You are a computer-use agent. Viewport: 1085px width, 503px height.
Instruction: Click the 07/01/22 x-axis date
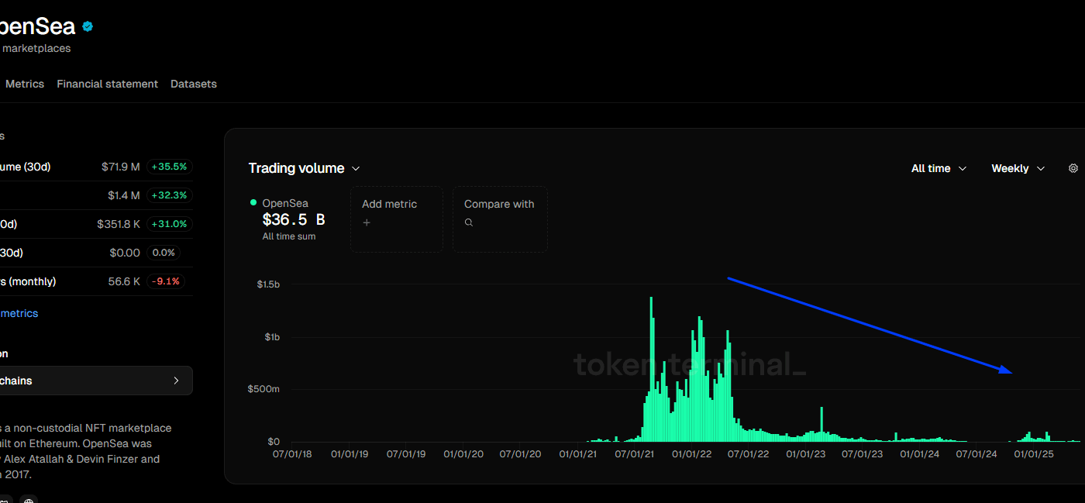point(749,454)
